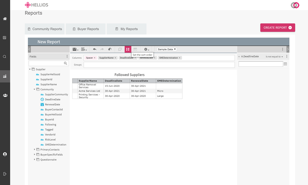Screen dimensions: 308x185
Task: Click the 'Office Removal Services' cell
Action: click(91, 86)
